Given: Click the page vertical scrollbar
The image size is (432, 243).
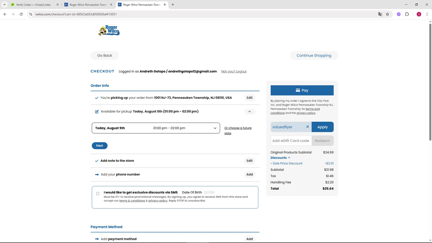Looking at the screenshot, I should 430,82.
